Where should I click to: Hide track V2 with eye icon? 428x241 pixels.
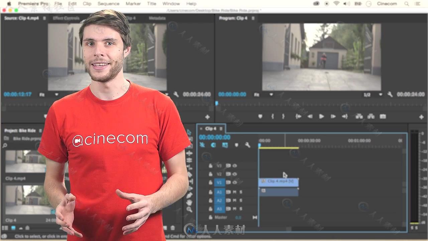235,174
